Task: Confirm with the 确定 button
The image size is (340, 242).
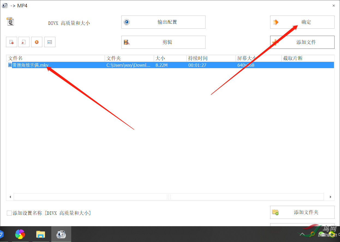Action: click(302, 22)
